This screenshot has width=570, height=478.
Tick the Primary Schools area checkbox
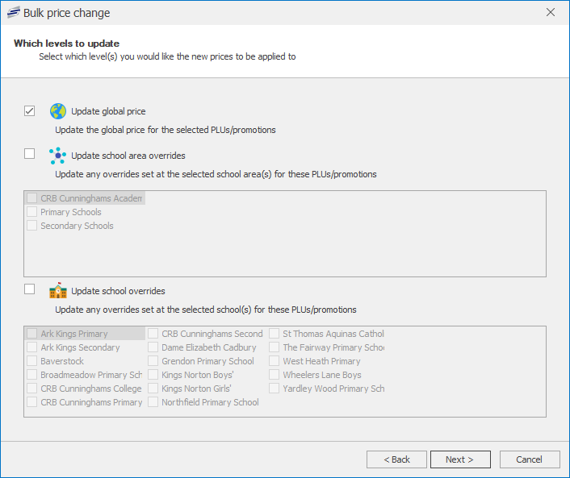tap(32, 212)
